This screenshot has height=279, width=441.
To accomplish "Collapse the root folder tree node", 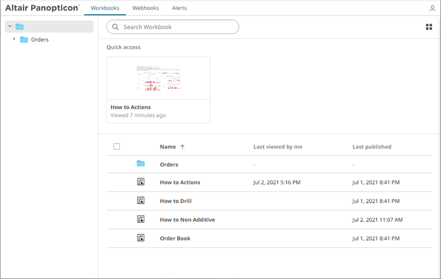I will [10, 27].
